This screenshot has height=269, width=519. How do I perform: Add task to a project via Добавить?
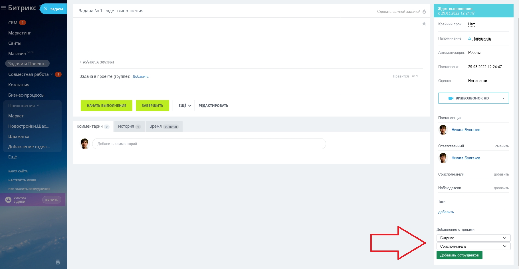tap(141, 76)
